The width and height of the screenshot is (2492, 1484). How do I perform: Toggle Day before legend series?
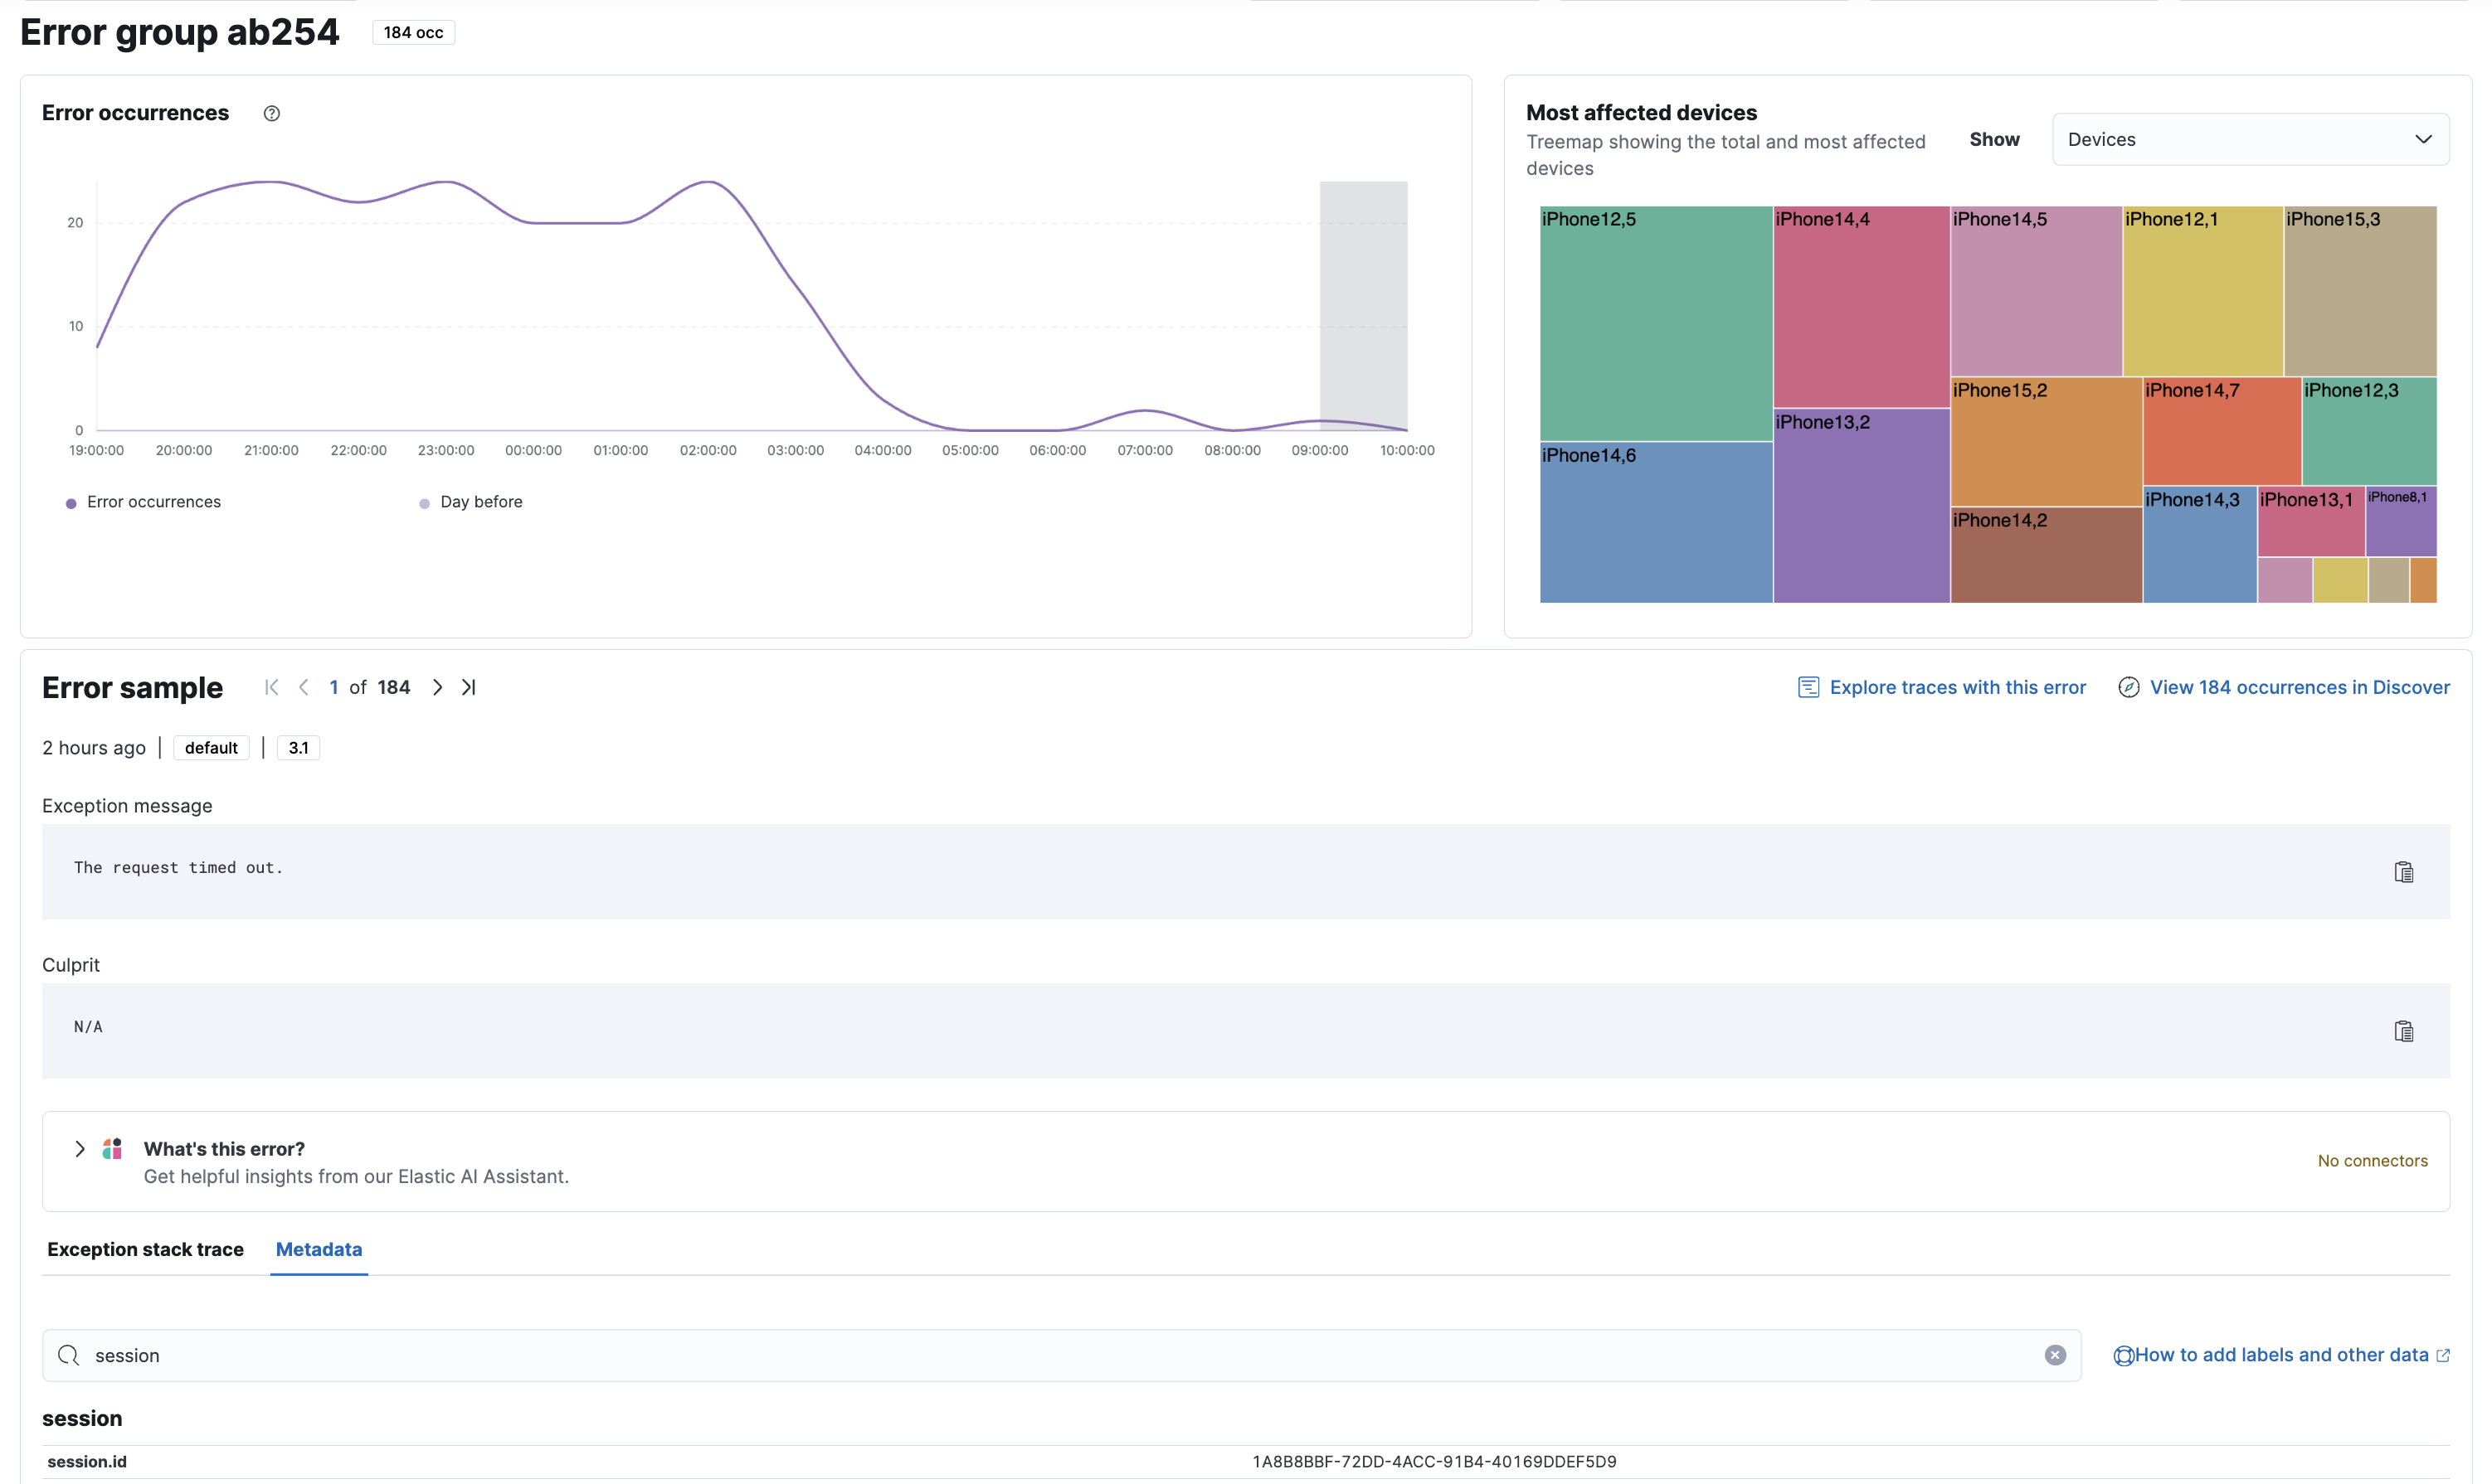click(x=480, y=502)
